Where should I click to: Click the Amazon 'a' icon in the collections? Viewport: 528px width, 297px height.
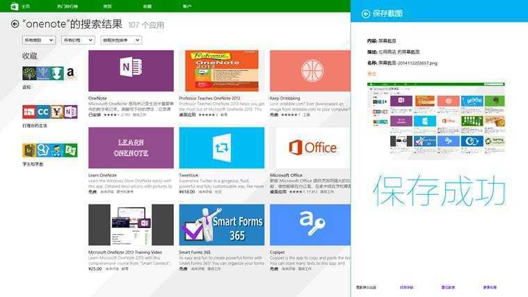pyautogui.click(x=70, y=73)
